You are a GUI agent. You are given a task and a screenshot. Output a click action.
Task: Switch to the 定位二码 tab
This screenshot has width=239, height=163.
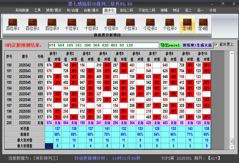click(x=126, y=10)
